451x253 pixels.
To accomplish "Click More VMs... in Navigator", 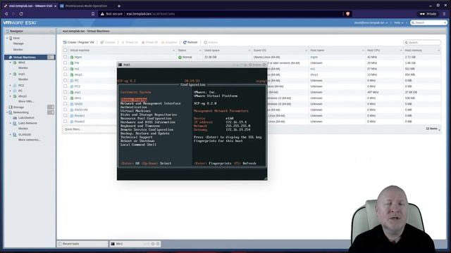I will click(x=26, y=101).
